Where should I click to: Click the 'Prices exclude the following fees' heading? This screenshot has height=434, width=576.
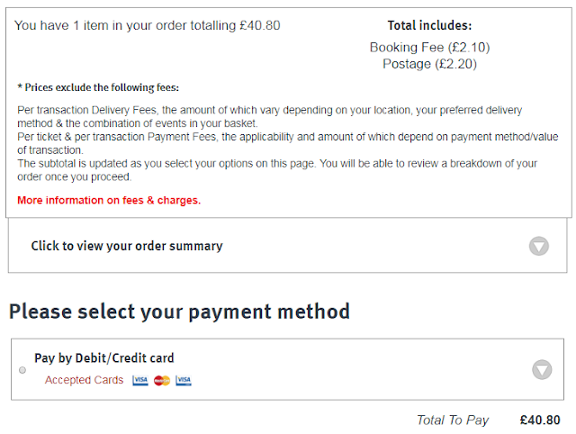(x=98, y=87)
